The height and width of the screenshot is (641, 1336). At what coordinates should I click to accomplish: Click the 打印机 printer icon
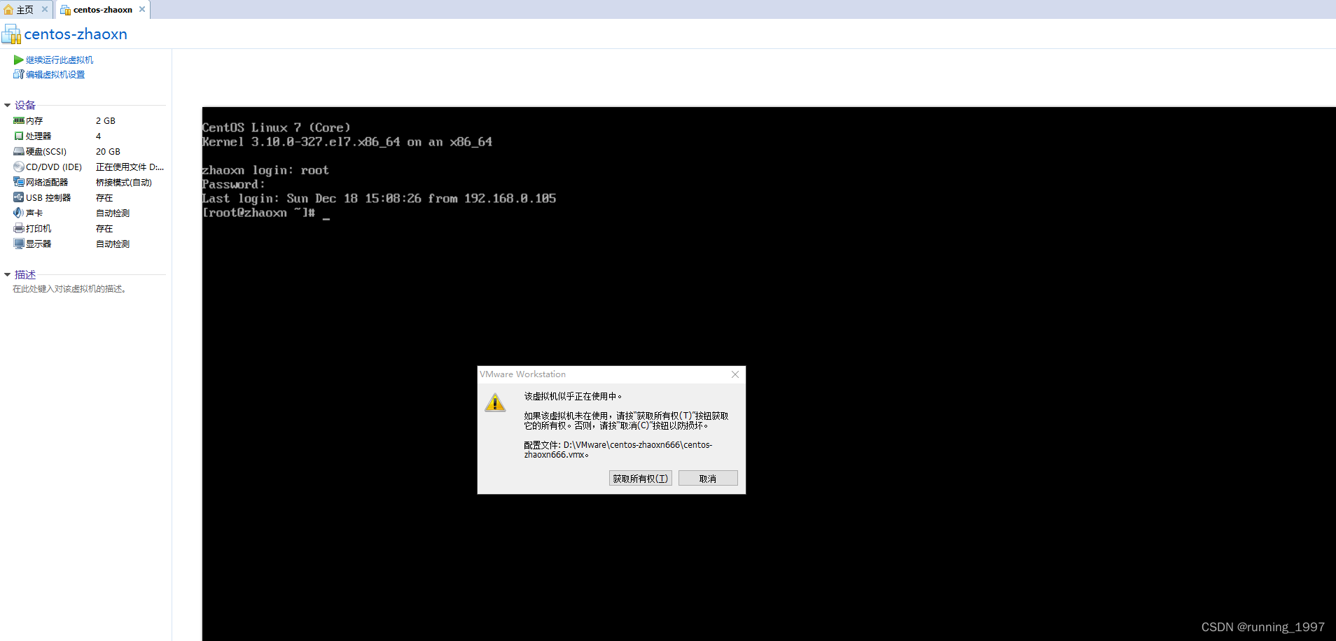coord(19,228)
